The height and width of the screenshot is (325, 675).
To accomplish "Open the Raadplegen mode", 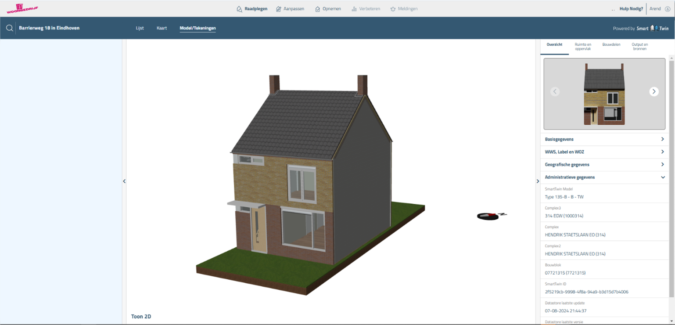I will [252, 9].
